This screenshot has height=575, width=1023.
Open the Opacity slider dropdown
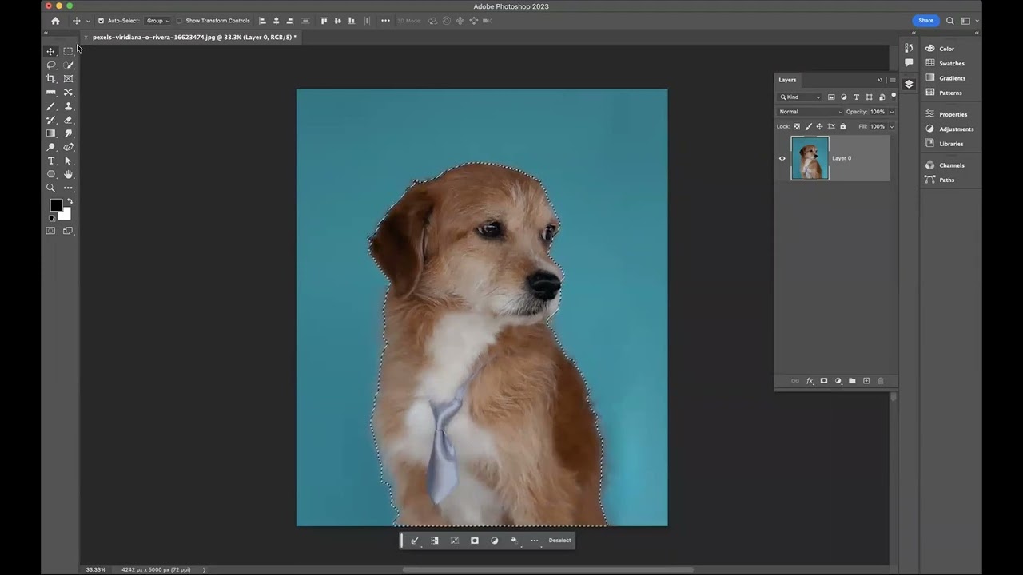click(x=892, y=112)
